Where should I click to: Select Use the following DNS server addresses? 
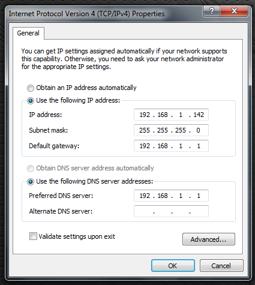tap(31, 182)
